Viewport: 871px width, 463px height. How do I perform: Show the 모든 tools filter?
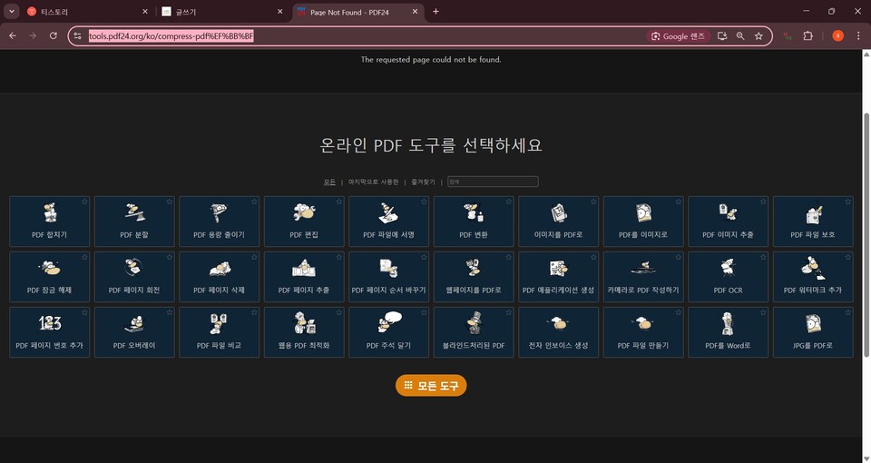point(329,182)
